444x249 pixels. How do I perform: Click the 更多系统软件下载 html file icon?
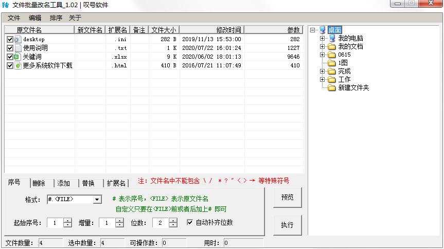18,65
